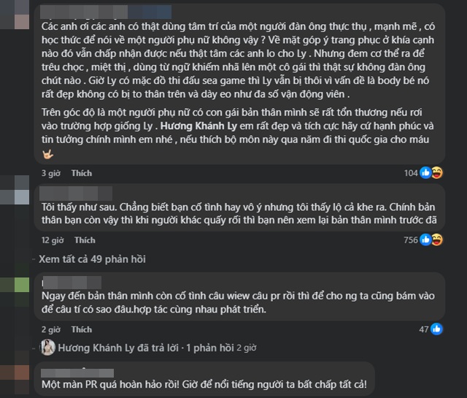Like the comment posted 12 giờ ago
This screenshot has width=467, height=398.
[84, 240]
